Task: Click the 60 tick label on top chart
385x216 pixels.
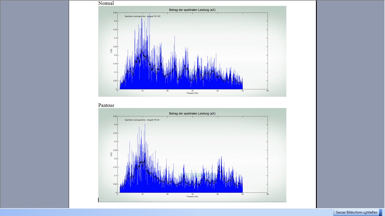Action: click(x=267, y=91)
